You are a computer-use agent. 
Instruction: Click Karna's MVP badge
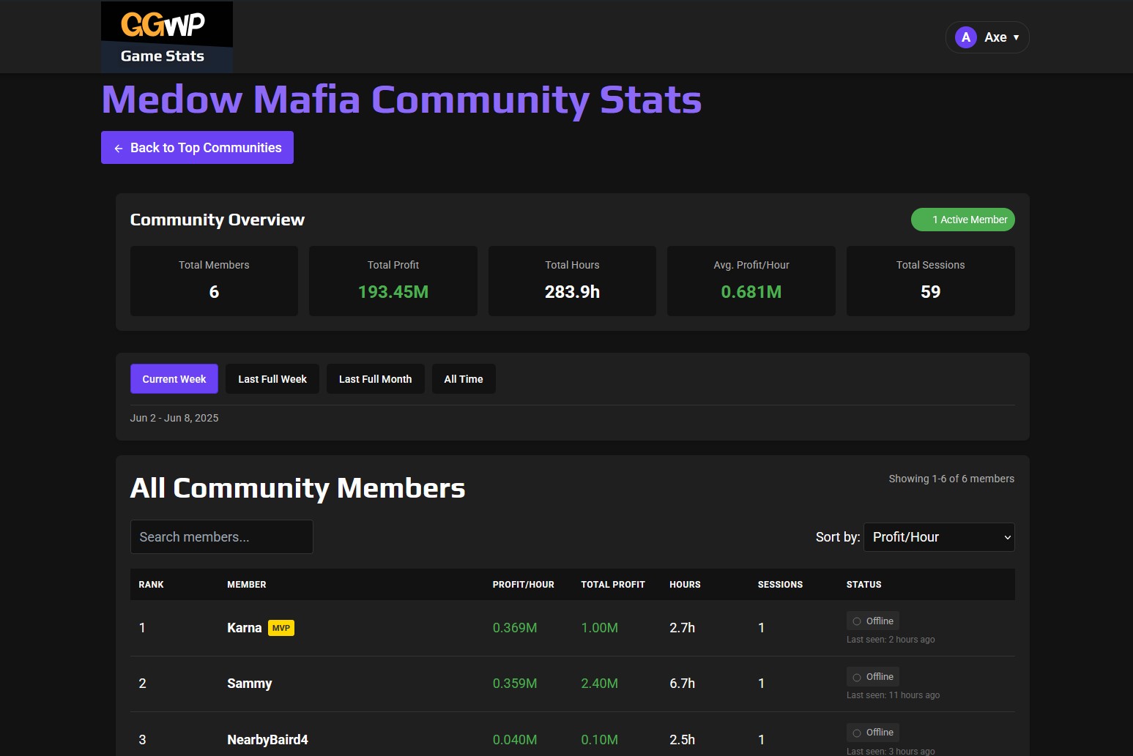point(281,627)
